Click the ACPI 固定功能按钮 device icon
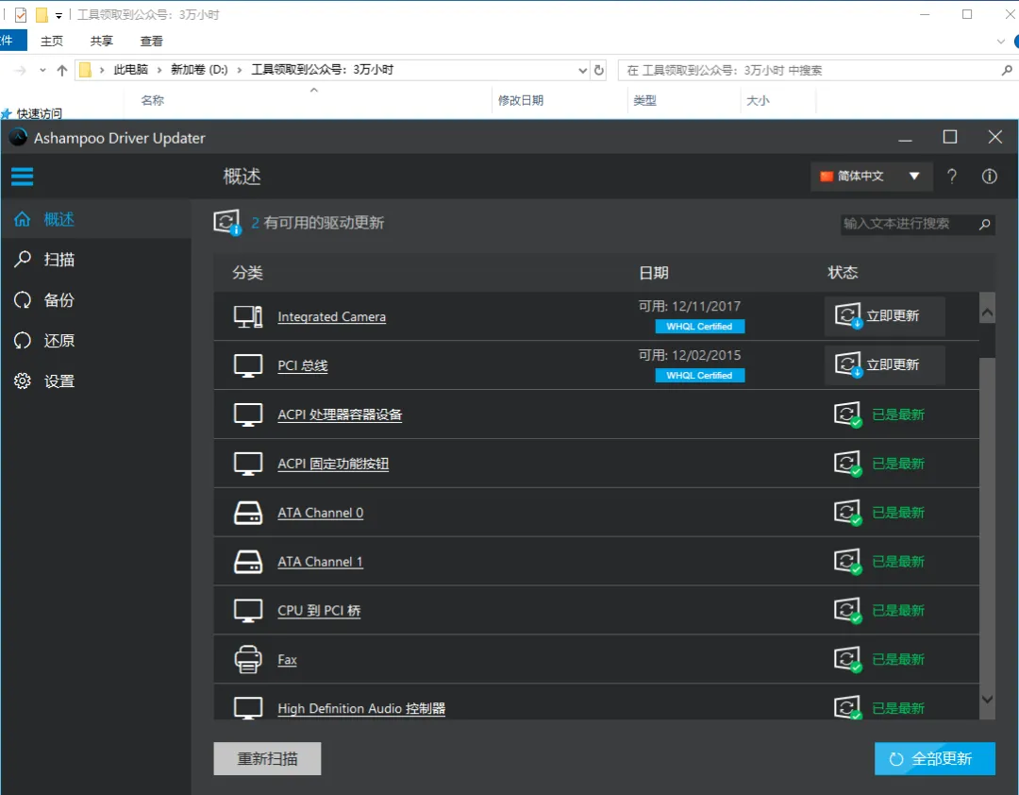 tap(248, 464)
